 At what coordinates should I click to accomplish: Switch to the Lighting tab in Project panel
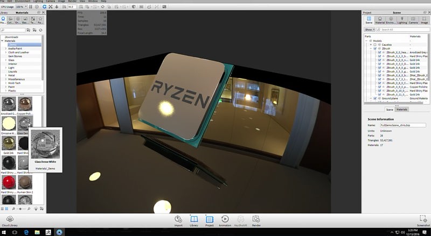402,20
